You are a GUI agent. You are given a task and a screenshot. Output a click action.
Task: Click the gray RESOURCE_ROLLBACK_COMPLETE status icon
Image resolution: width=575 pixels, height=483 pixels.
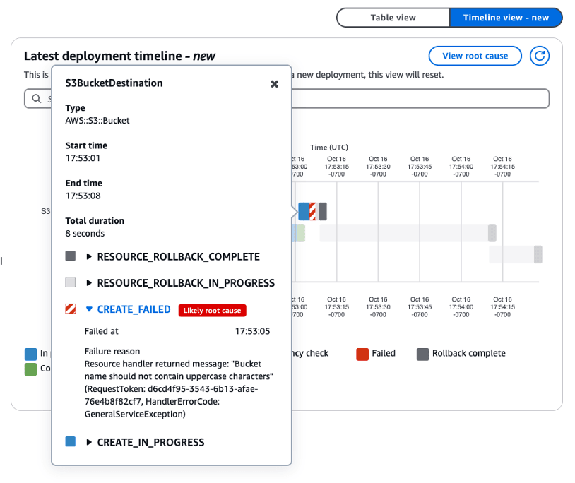(70, 256)
